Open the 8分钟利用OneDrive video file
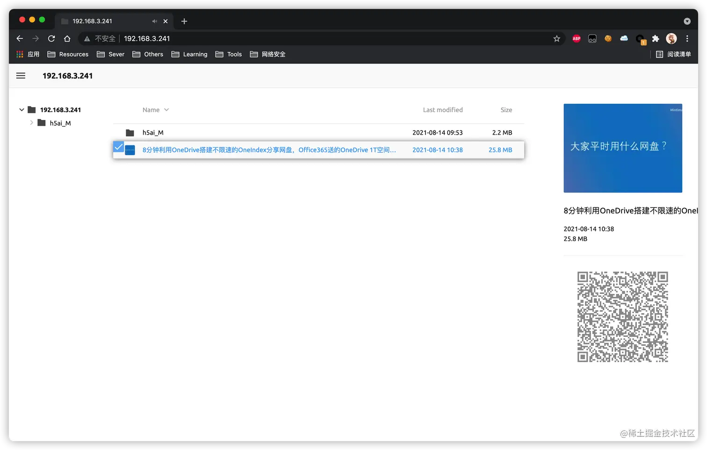 (269, 150)
